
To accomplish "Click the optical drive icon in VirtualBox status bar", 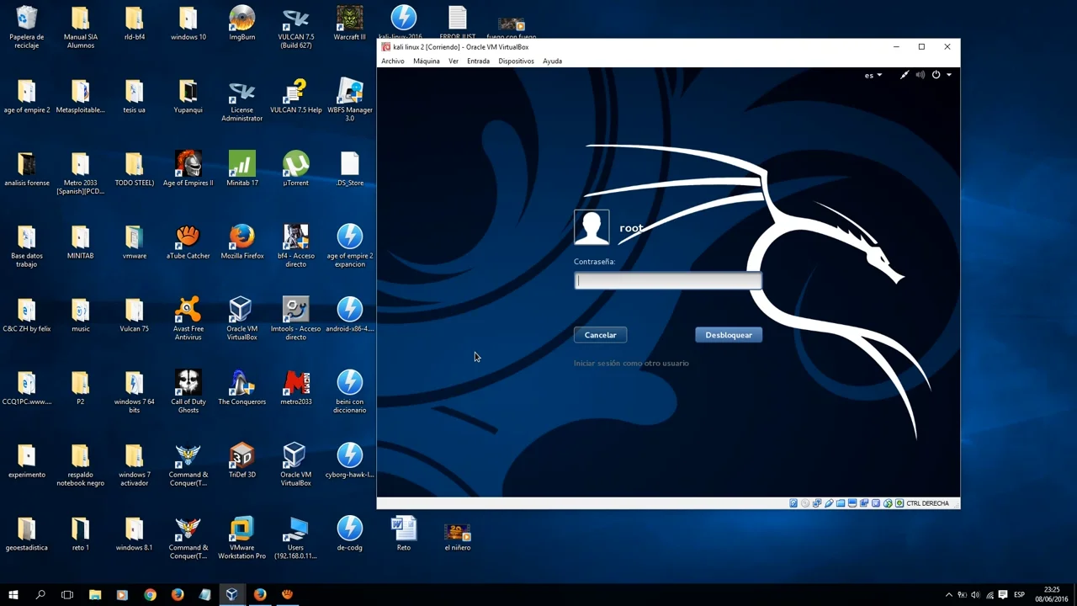I will point(805,503).
